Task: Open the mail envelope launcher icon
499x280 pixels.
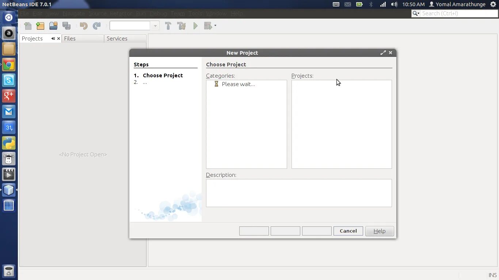Action: pos(9,112)
